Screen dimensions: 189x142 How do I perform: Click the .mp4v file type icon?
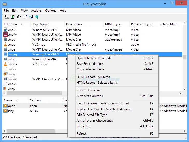coord(5,35)
